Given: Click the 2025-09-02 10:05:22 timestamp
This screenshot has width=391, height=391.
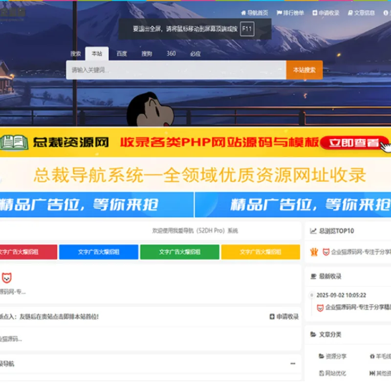Looking at the screenshot, I should coord(341,295).
